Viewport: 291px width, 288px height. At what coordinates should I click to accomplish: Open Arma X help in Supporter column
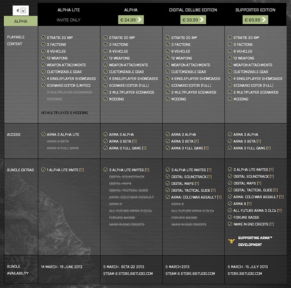[249, 204]
